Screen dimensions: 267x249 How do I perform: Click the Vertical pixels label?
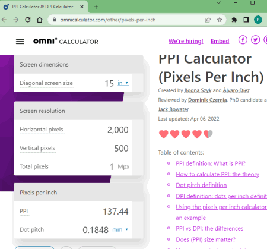37,148
